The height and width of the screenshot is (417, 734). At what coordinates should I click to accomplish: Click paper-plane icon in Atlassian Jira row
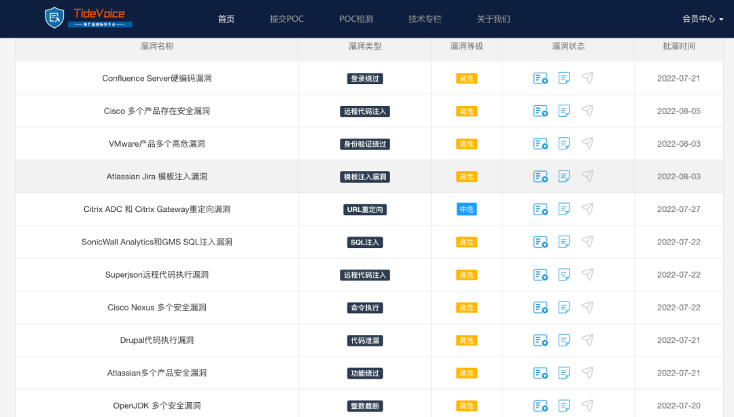click(587, 176)
